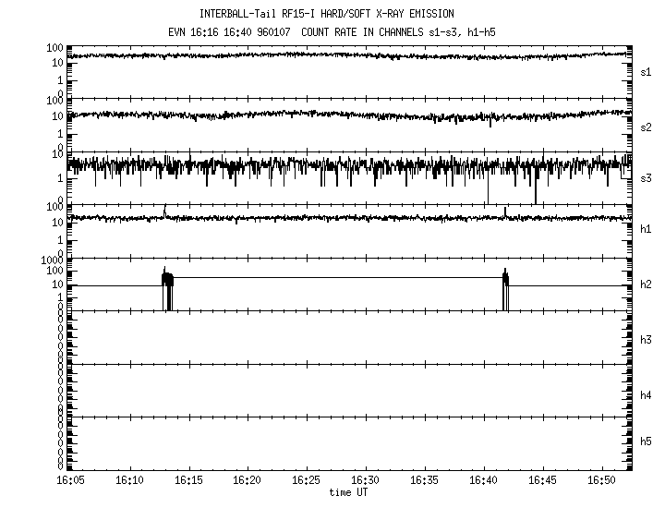Click the 16:10 time axis tick label

pos(129,481)
